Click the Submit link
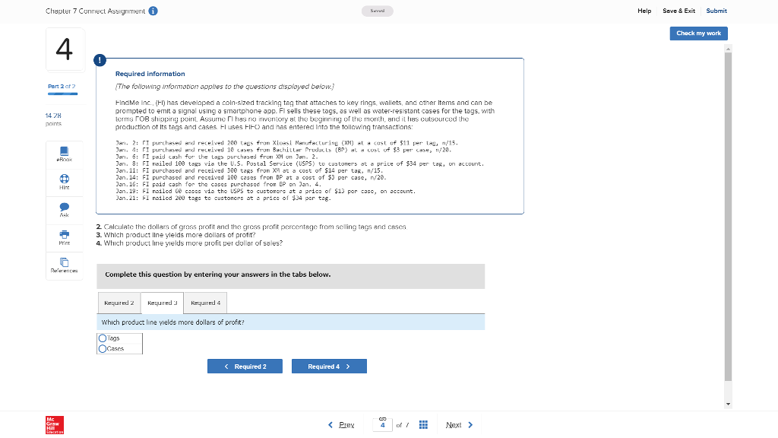 pyautogui.click(x=716, y=11)
